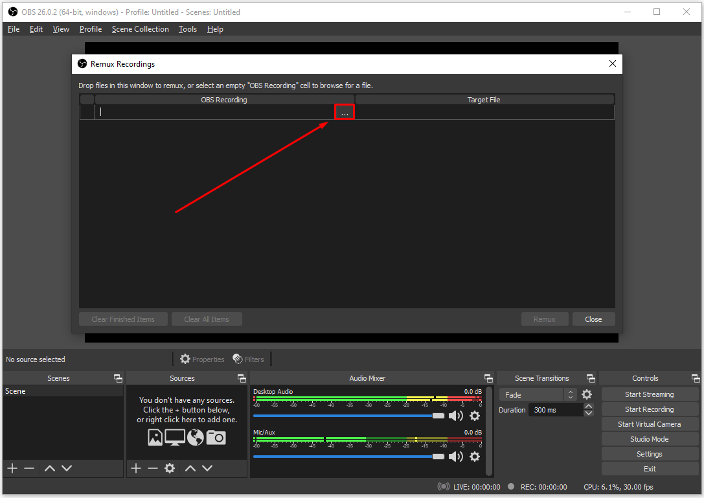
Task: Click the LIVE: 00:00:00 status text
Action: tap(477, 487)
